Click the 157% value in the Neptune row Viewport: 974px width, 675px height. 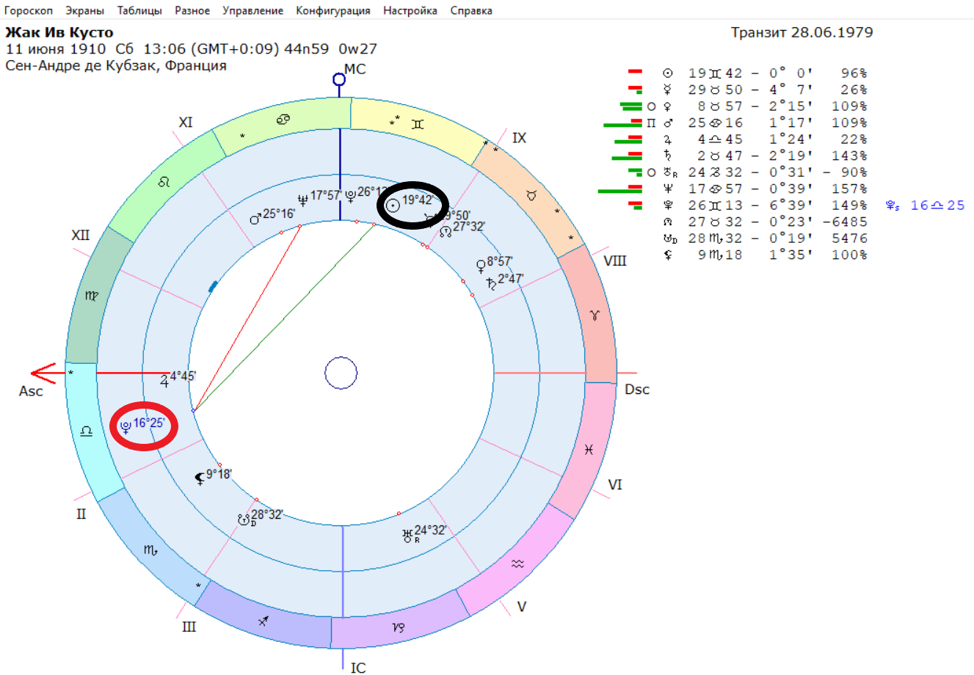point(850,189)
